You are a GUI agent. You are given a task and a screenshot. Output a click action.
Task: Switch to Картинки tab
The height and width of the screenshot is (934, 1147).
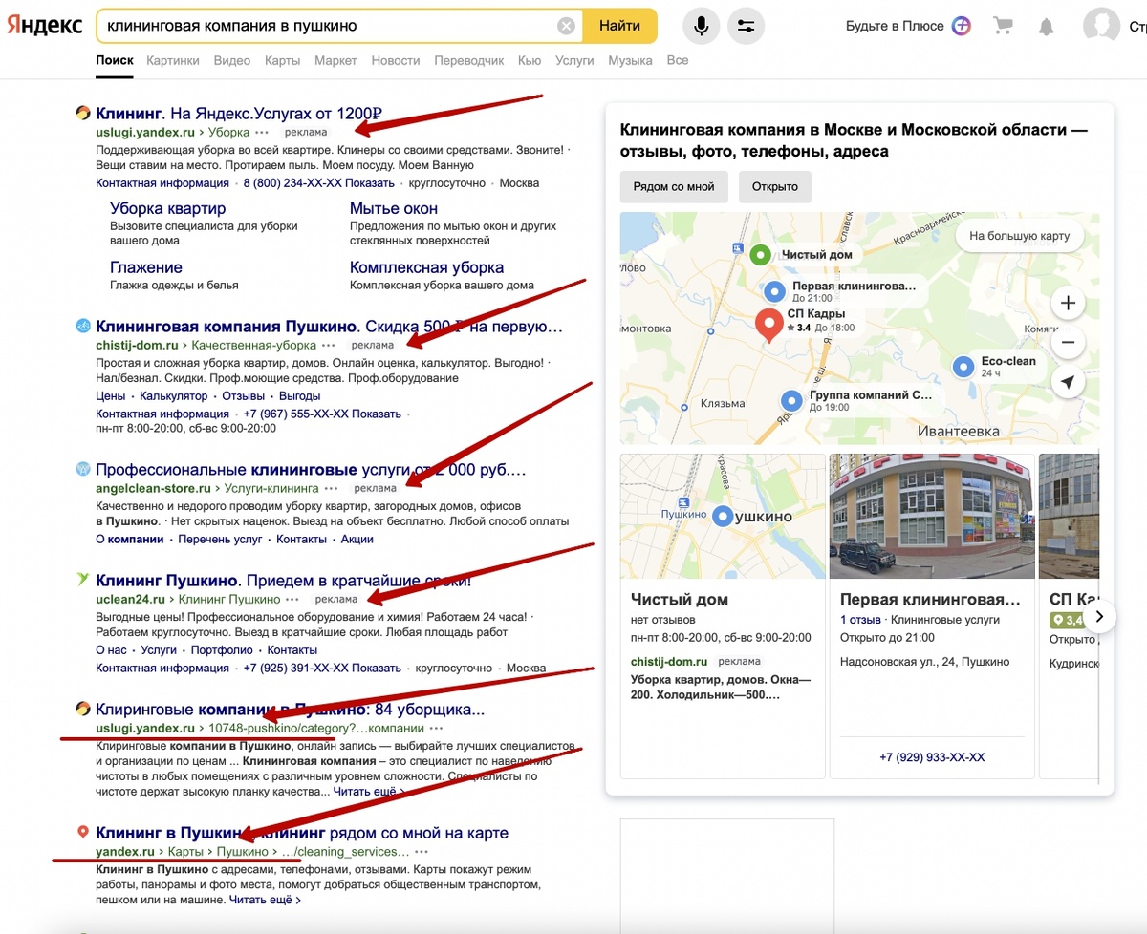click(173, 60)
